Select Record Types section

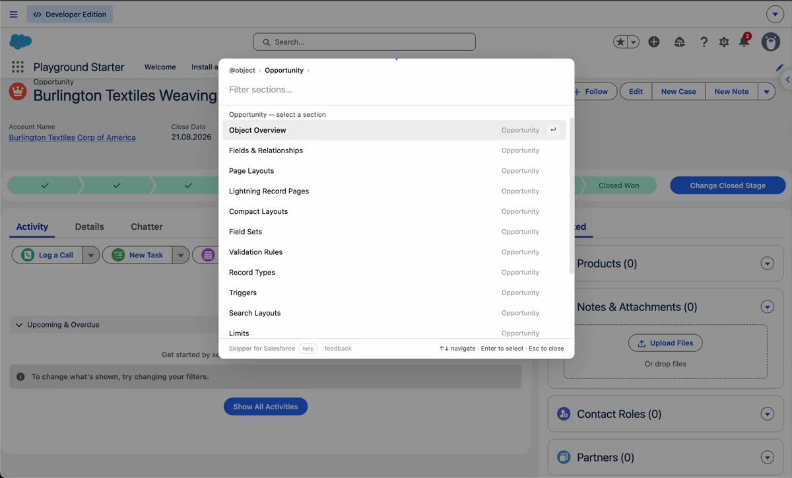(394, 273)
